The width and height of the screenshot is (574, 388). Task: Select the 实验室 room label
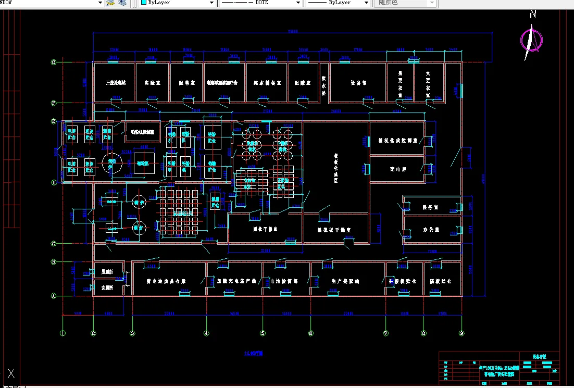[152, 83]
